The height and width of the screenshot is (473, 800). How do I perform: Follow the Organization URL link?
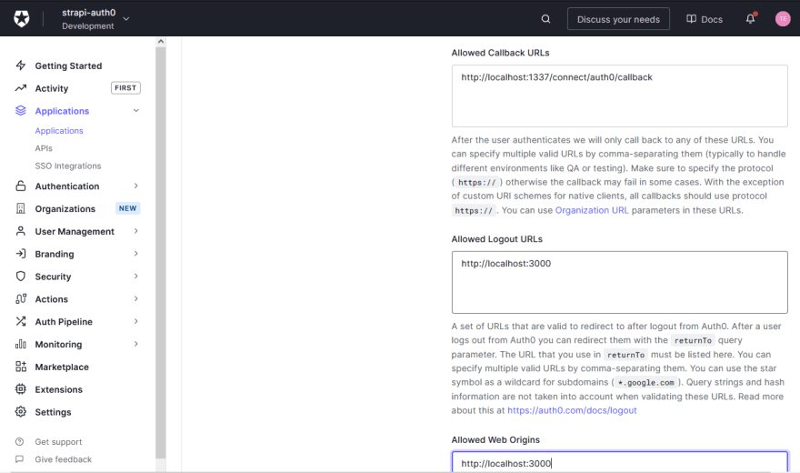click(592, 210)
